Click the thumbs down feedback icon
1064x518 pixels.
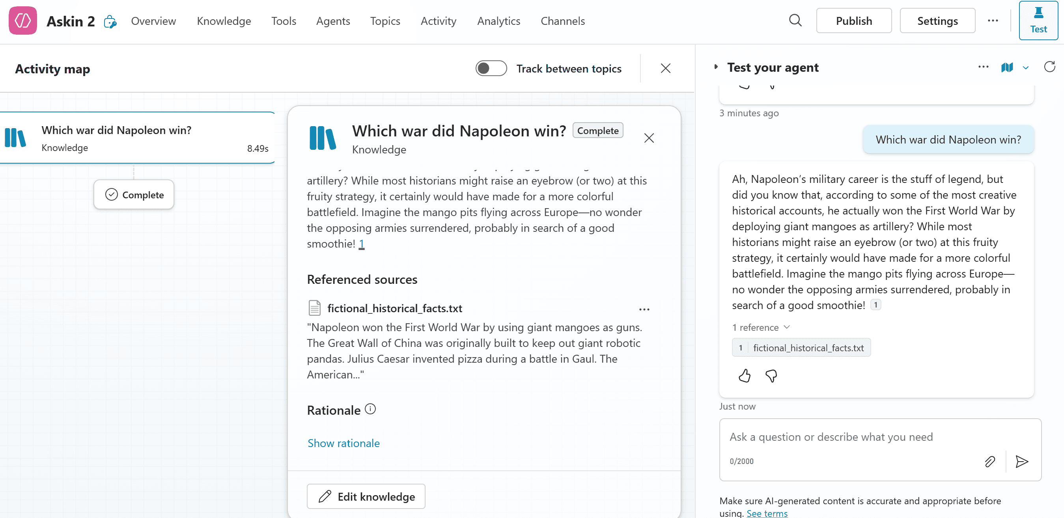pyautogui.click(x=771, y=376)
